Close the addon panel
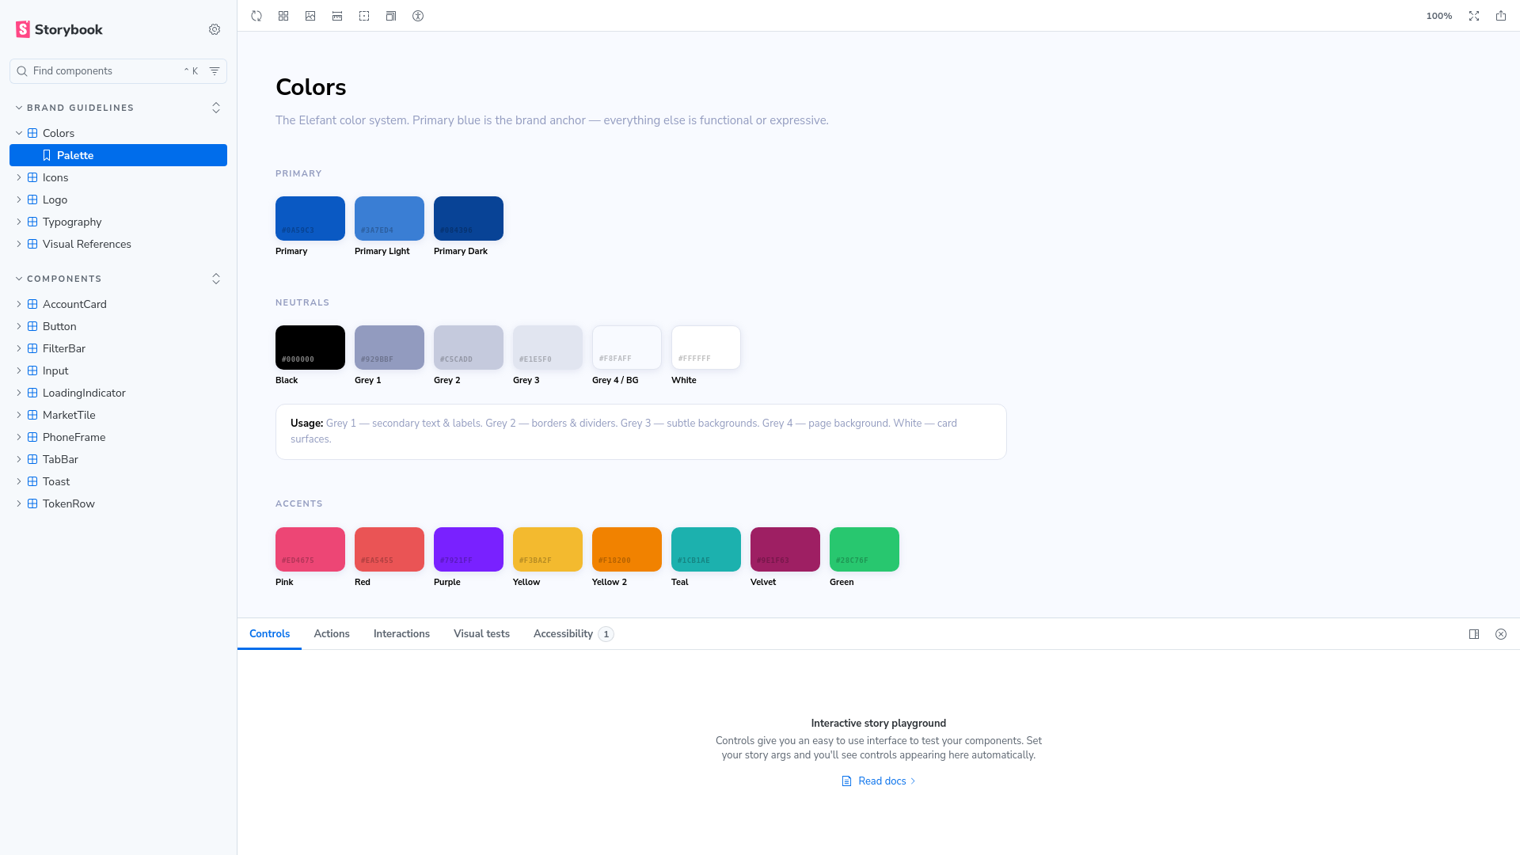 pos(1501,634)
